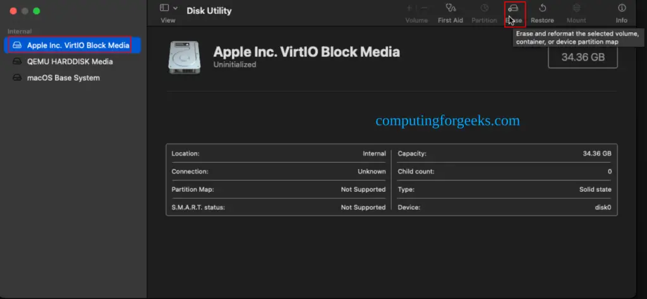This screenshot has height=299, width=647.
Task: Click the 34.36 GB capacity box
Action: point(583,56)
